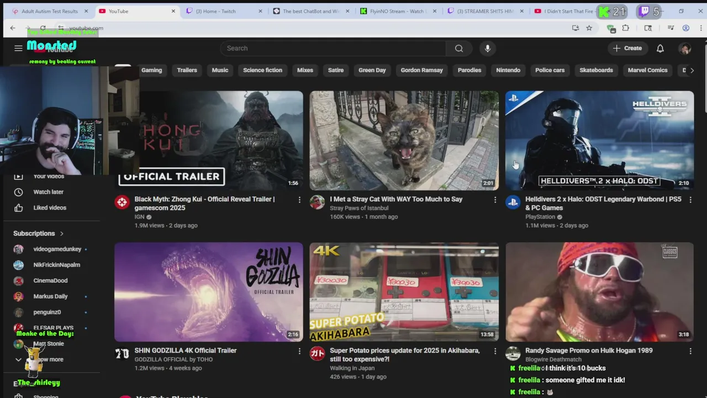The image size is (707, 398).
Task: Open the YouTube hamburger guide menu
Action: click(x=18, y=48)
